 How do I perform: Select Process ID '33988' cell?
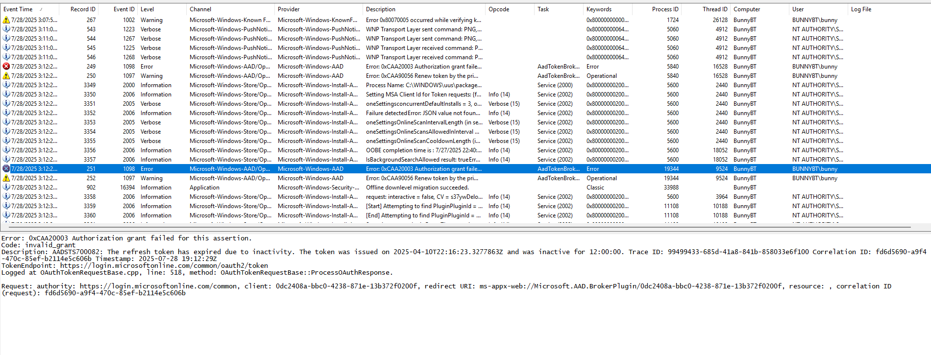671,188
